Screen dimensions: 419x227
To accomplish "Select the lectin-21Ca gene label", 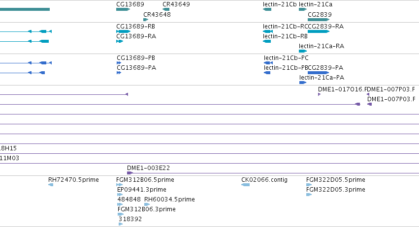I will [316, 4].
